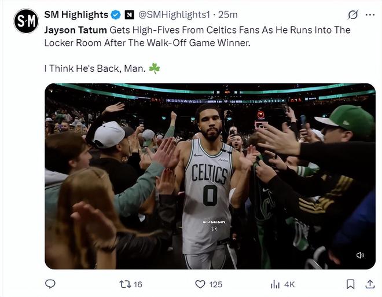The image size is (382, 297).
Task: Unmute the video with speaker icon
Action: (x=360, y=255)
